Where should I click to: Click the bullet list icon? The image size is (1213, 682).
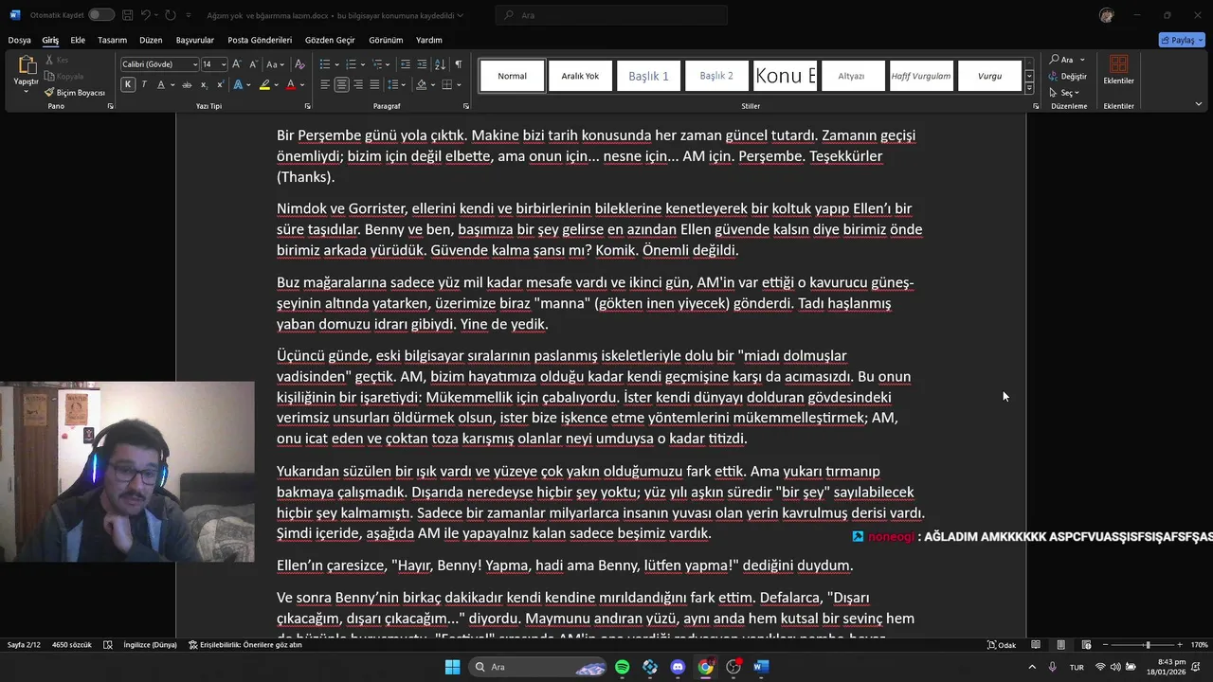(327, 63)
